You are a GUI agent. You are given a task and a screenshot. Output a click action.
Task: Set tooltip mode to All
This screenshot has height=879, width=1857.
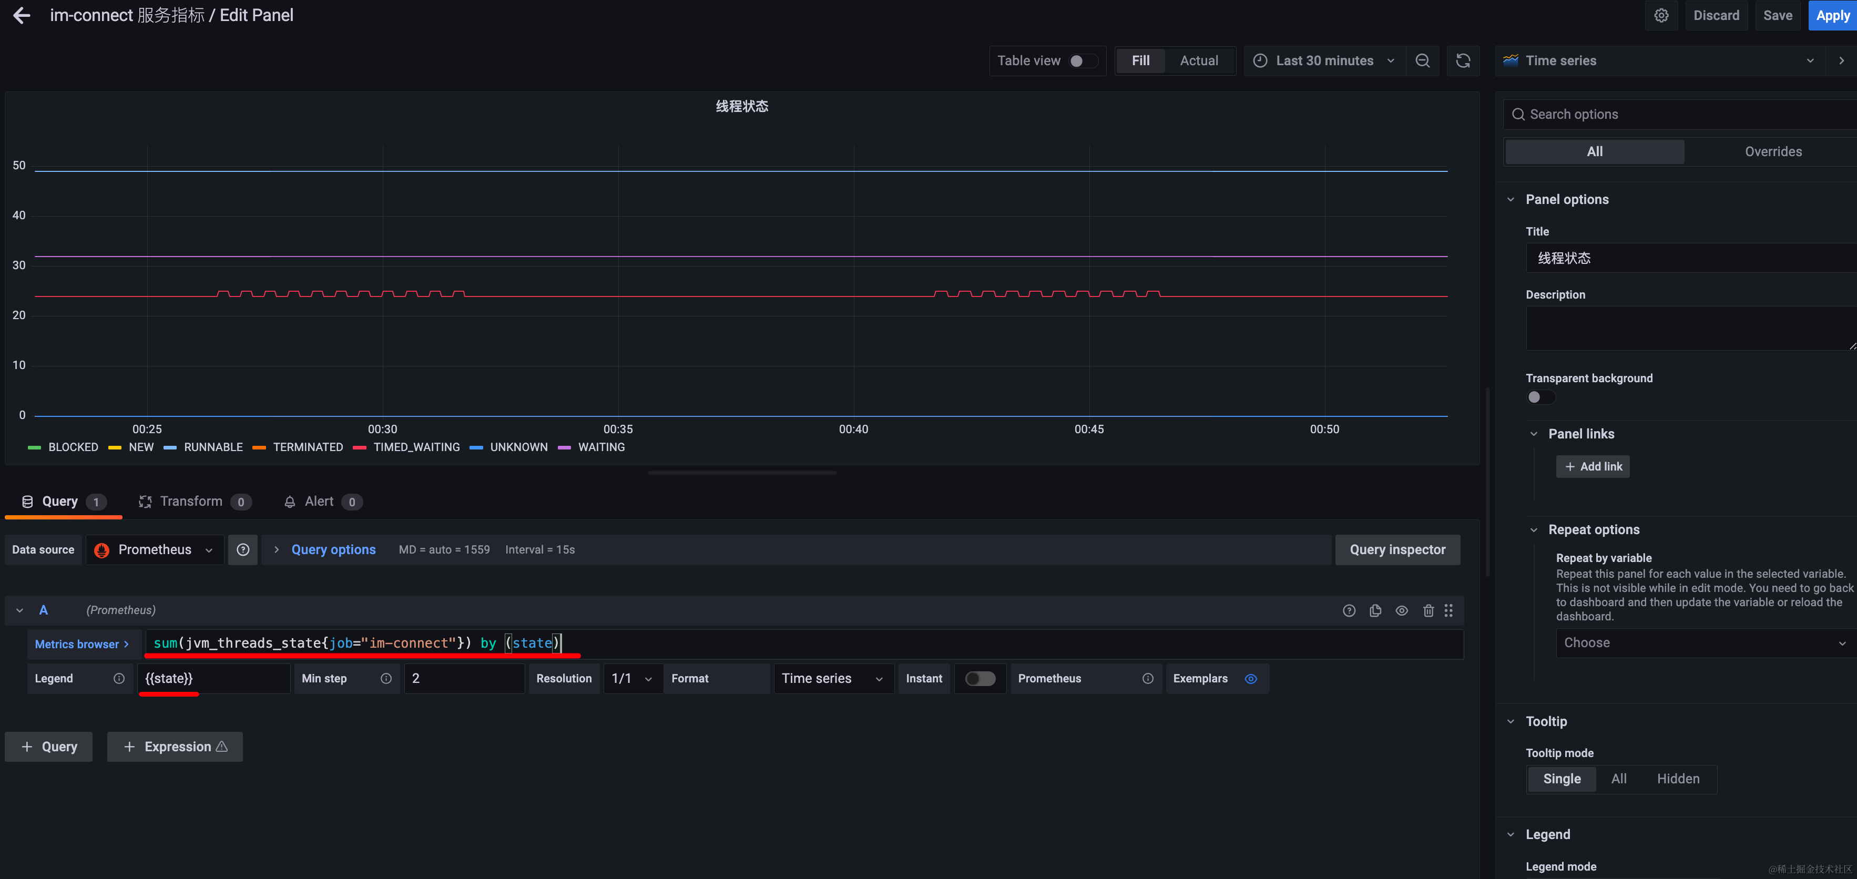click(x=1618, y=779)
